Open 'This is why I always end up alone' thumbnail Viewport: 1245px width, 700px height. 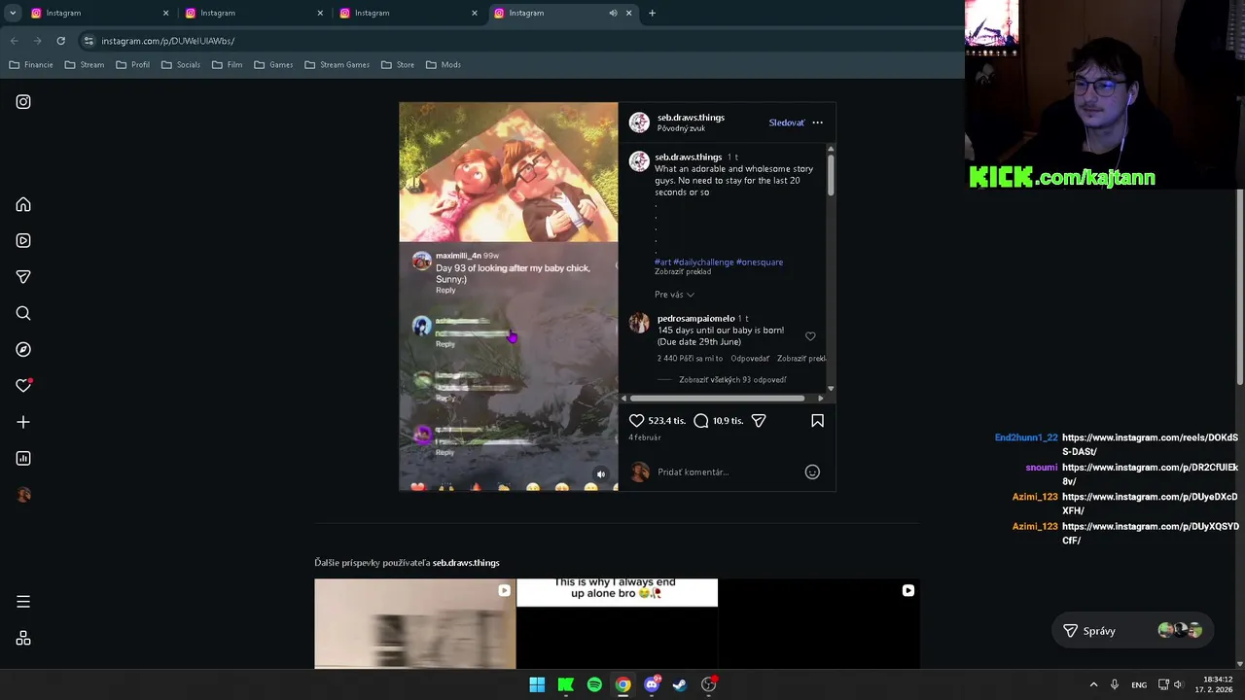point(617,624)
